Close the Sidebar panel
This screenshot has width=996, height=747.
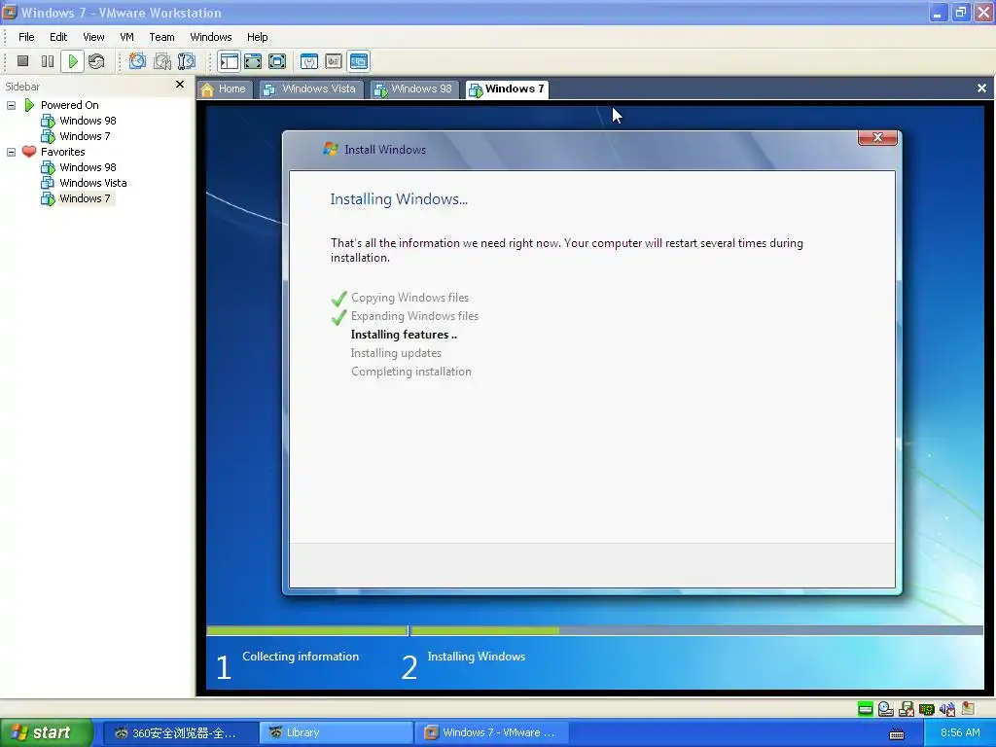(x=180, y=85)
